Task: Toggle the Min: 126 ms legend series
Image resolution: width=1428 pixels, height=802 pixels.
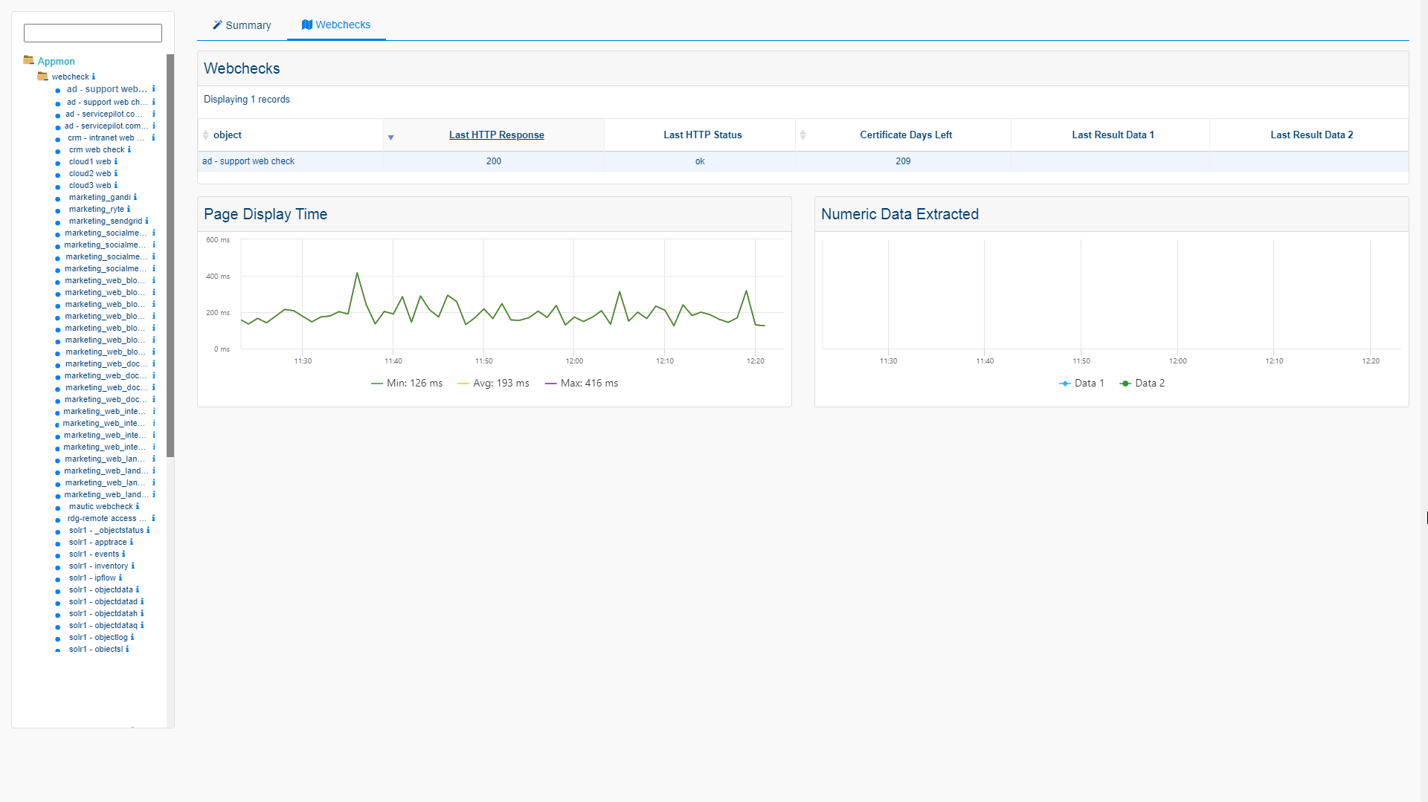Action: [x=407, y=383]
